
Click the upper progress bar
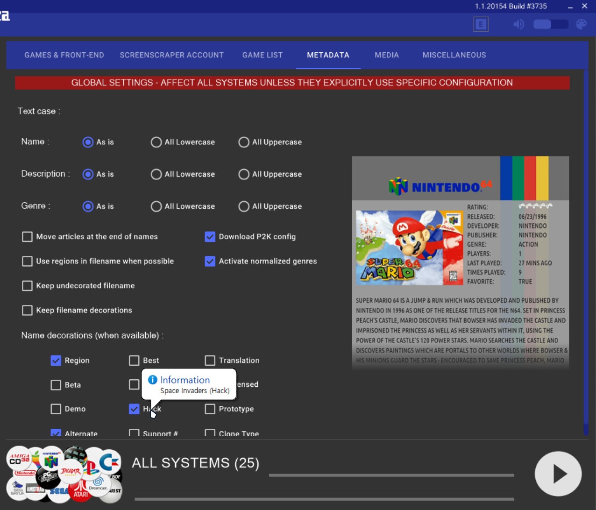pos(391,475)
